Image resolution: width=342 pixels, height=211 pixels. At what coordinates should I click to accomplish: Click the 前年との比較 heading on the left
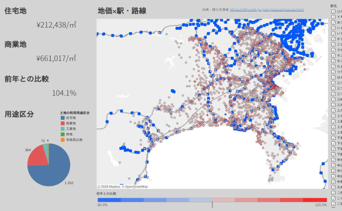click(x=26, y=79)
